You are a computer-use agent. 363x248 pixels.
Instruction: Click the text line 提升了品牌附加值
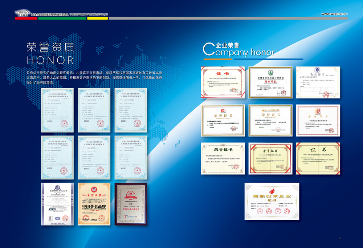click(x=40, y=82)
